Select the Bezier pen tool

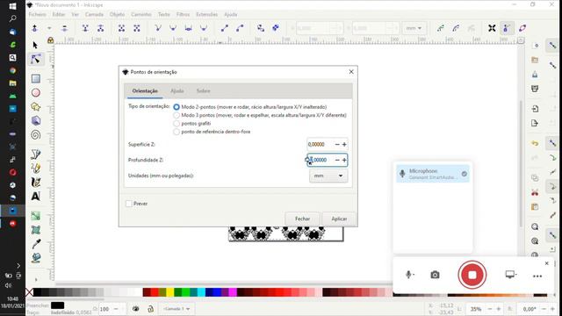(x=35, y=154)
